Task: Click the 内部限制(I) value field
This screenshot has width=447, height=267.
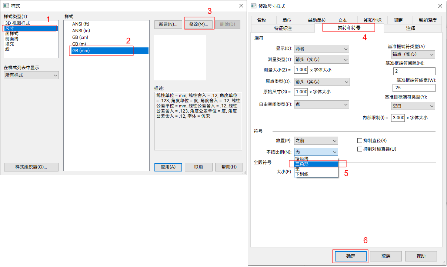Action: [397, 118]
